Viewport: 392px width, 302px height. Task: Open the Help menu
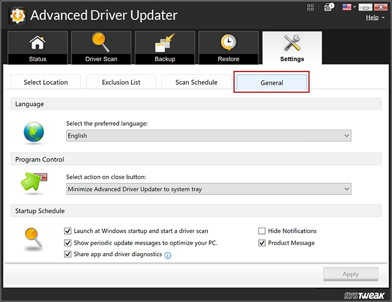pos(372,17)
